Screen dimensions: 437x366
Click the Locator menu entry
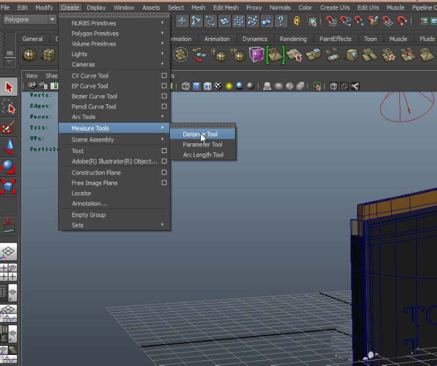[x=81, y=193]
